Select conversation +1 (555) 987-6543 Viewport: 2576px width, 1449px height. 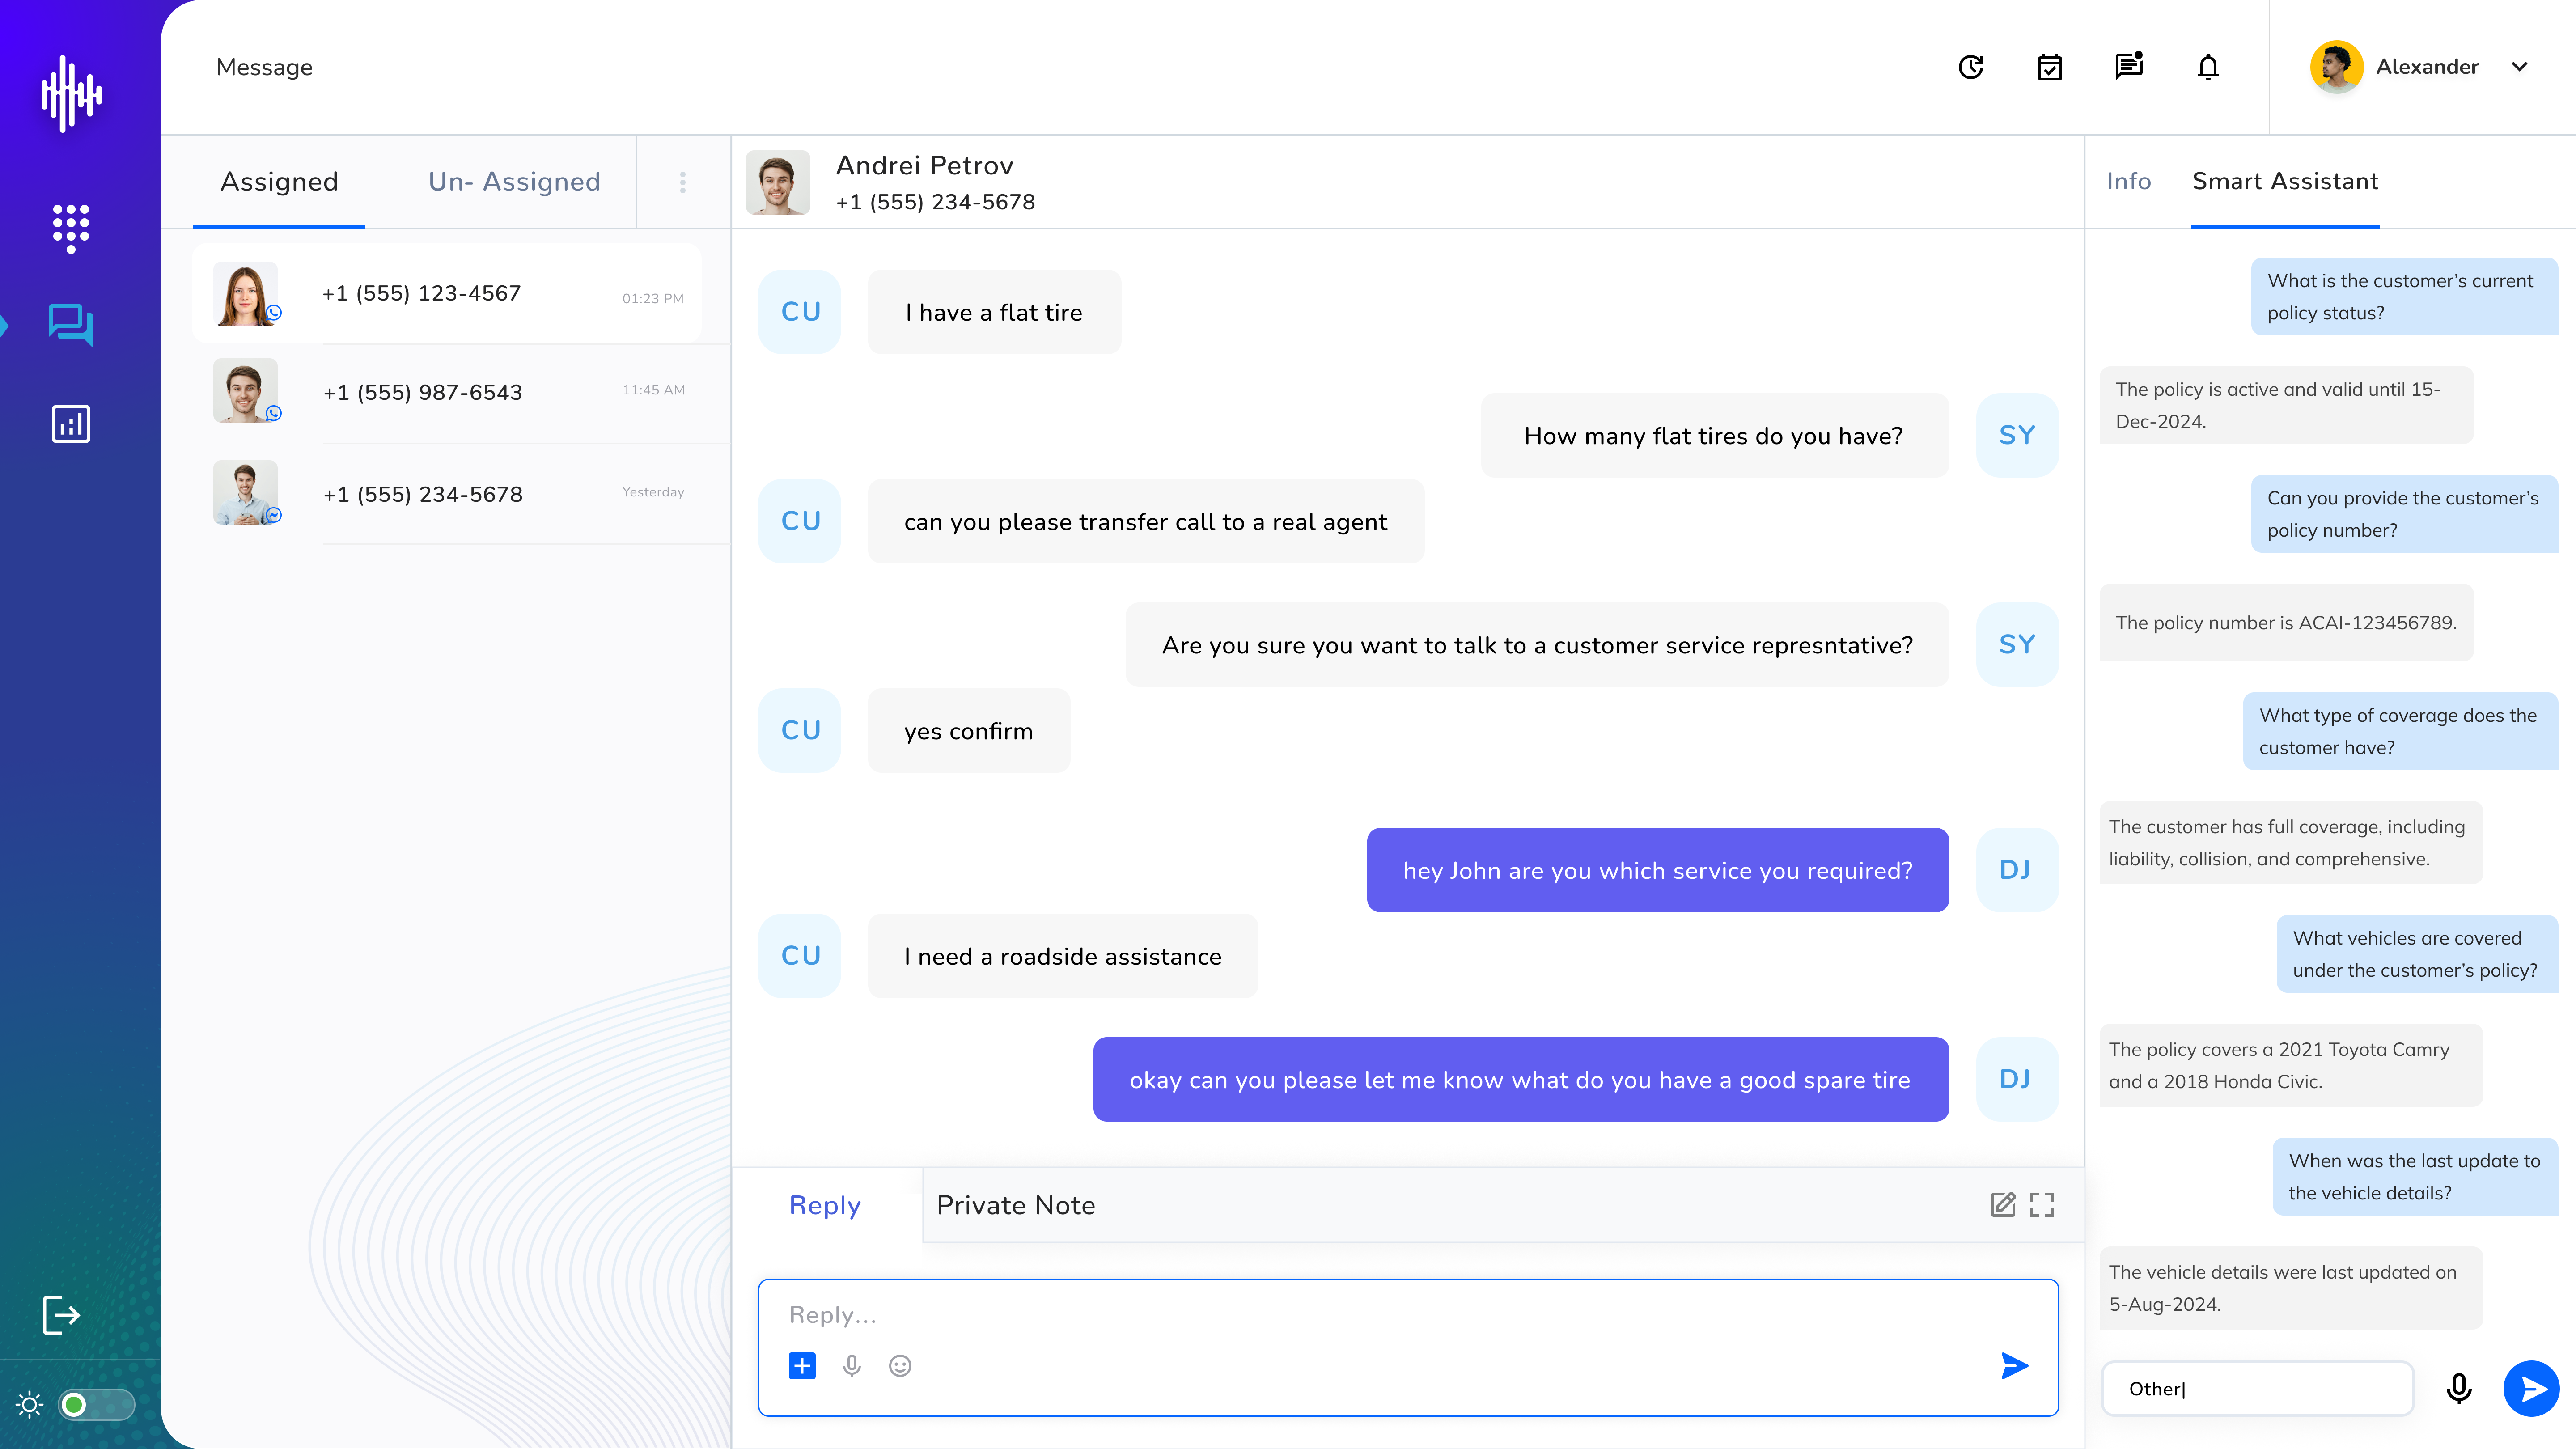tap(447, 392)
